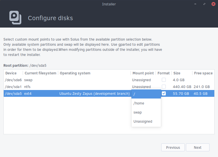The height and width of the screenshot is (157, 218).
Task: Minimize the Installer window
Action: [x=195, y=4]
